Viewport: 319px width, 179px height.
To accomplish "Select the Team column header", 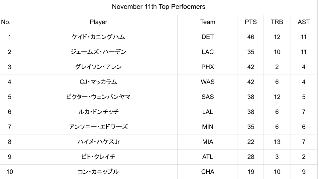I will pyautogui.click(x=208, y=22).
